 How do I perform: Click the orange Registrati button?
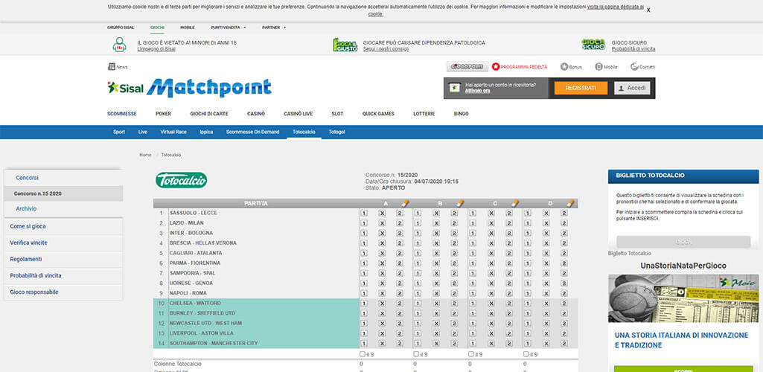581,88
